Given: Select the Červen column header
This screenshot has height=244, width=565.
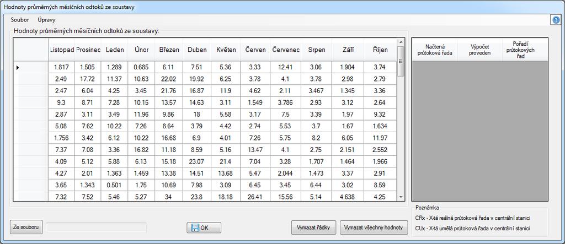Looking at the screenshot, I should 255,50.
